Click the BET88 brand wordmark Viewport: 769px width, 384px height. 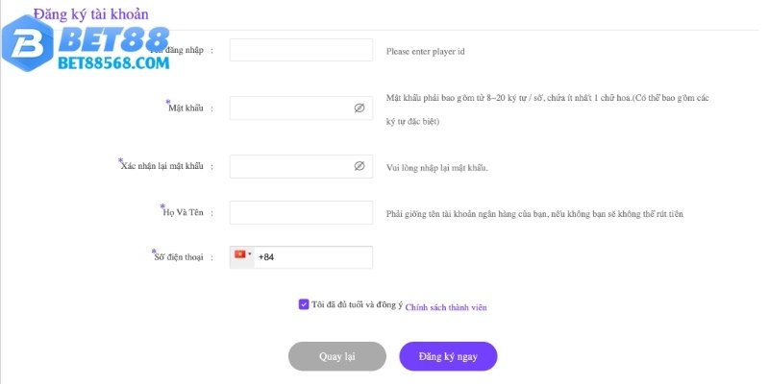point(113,38)
